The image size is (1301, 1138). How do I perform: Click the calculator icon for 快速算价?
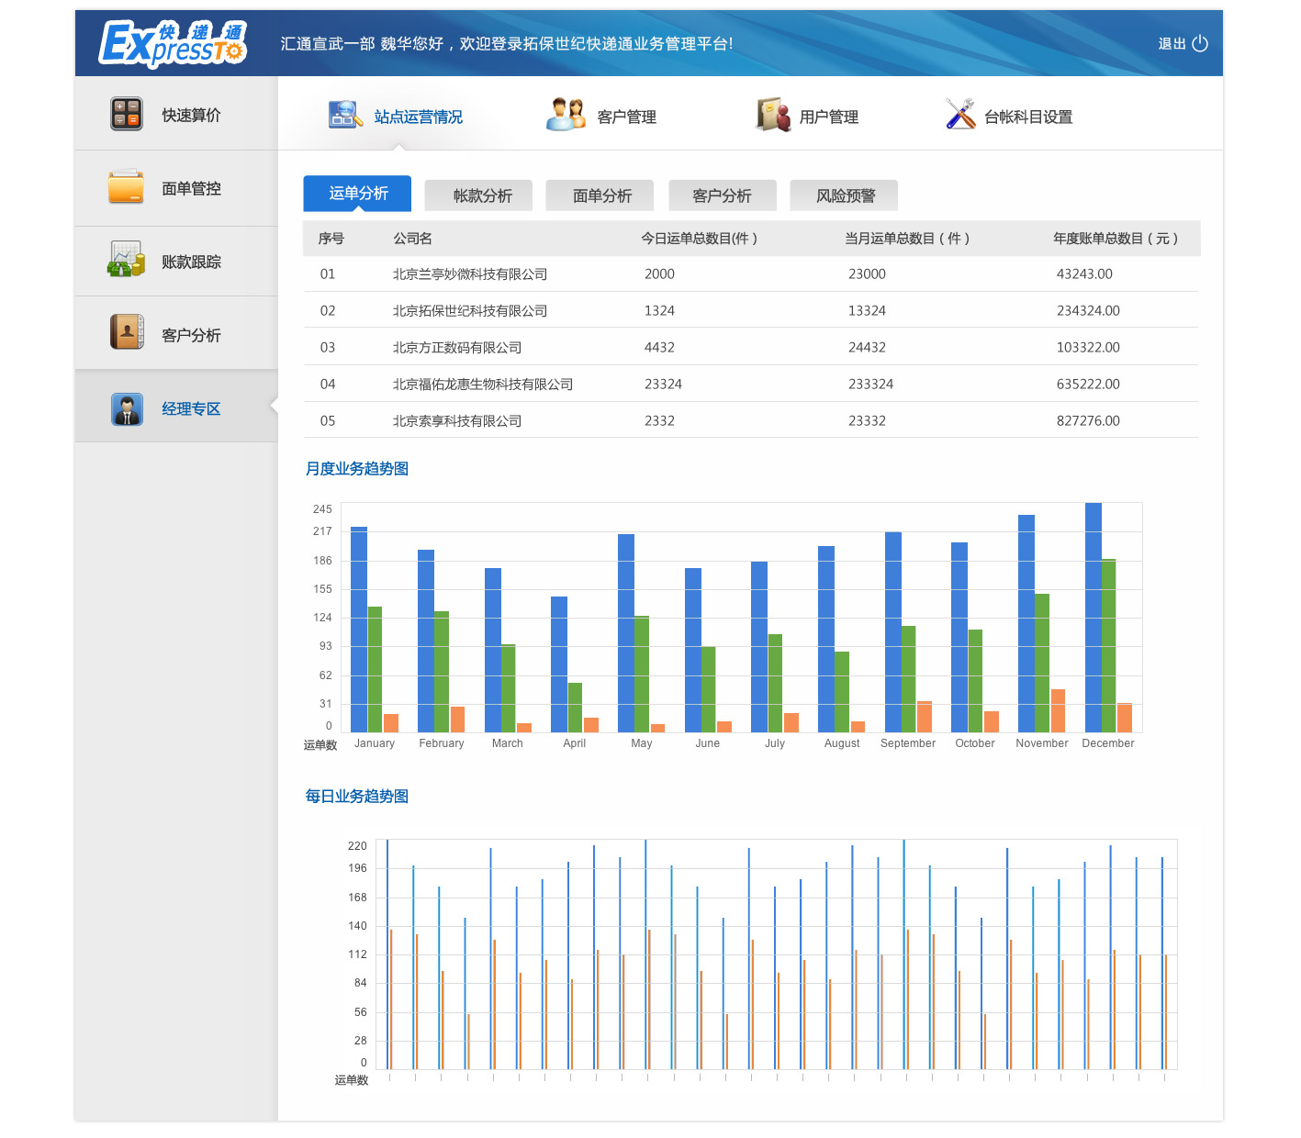click(127, 115)
